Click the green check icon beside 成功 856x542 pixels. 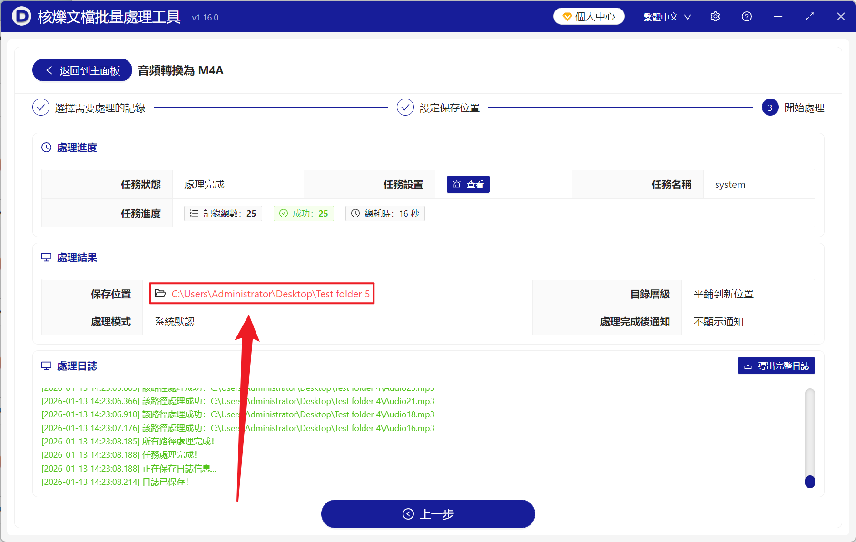tap(285, 213)
